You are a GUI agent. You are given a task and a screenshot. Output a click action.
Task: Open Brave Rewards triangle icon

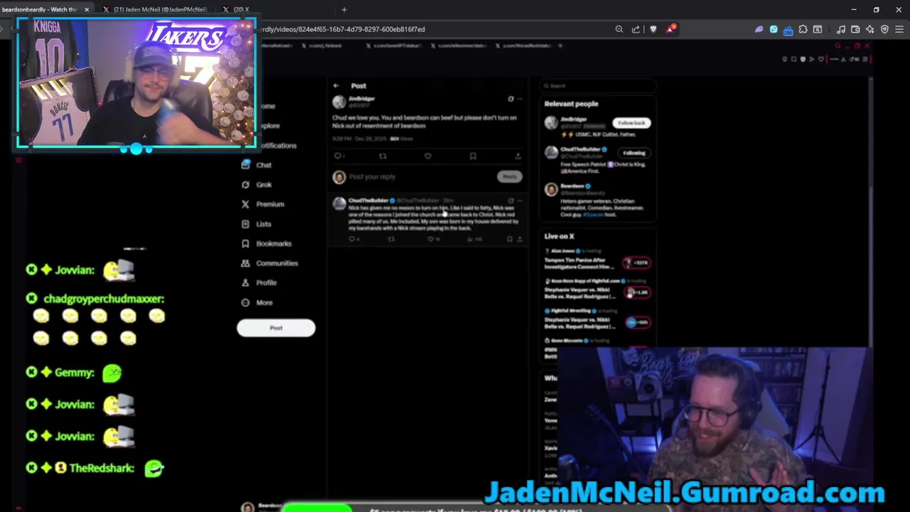click(x=670, y=29)
